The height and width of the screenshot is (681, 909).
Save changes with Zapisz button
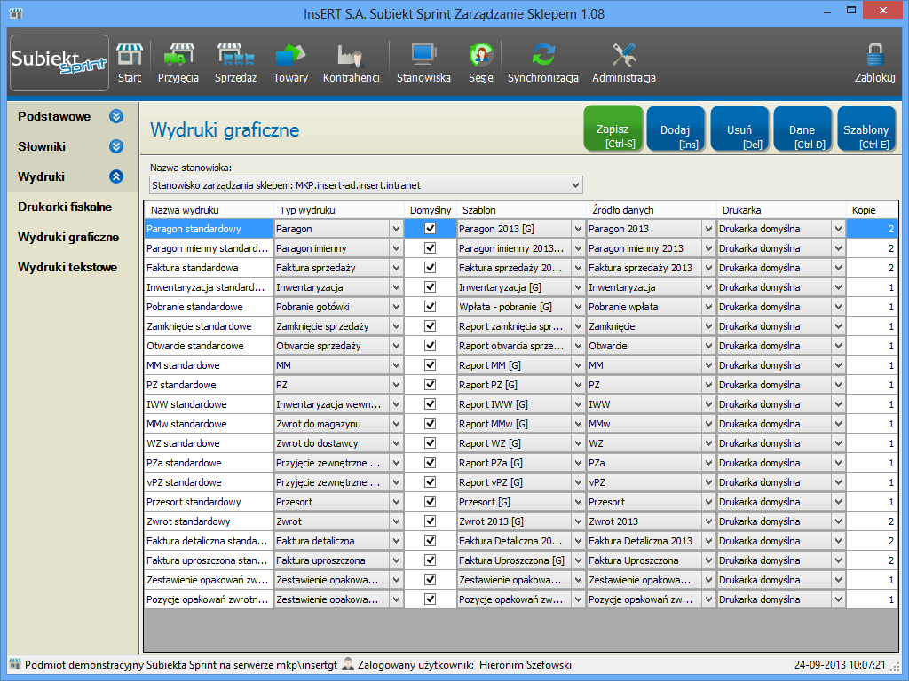tap(613, 129)
